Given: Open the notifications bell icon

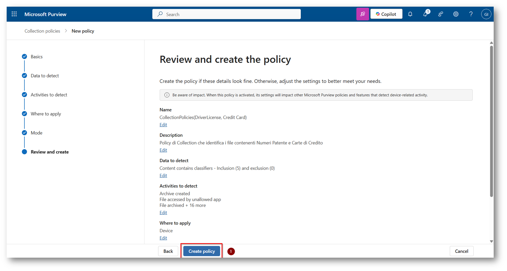Looking at the screenshot, I should [410, 14].
